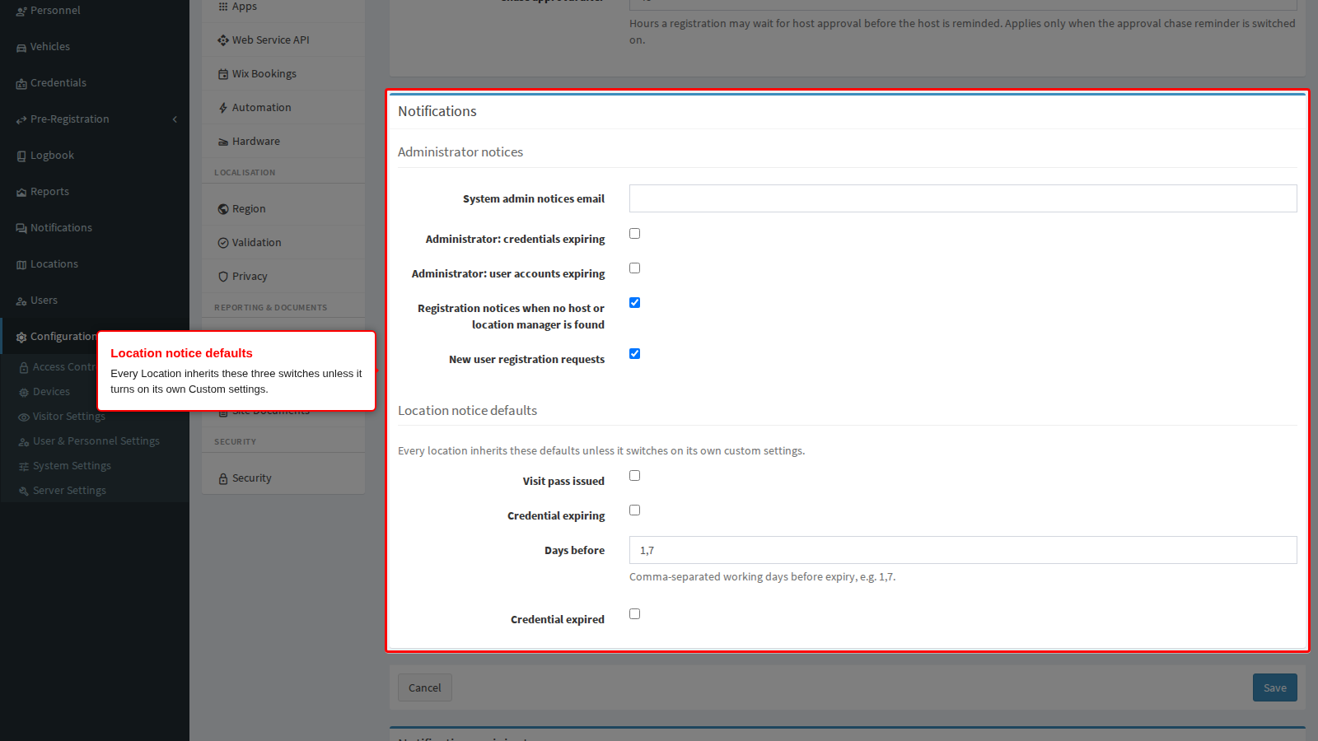Click the Privacy shield icon

tap(223, 277)
